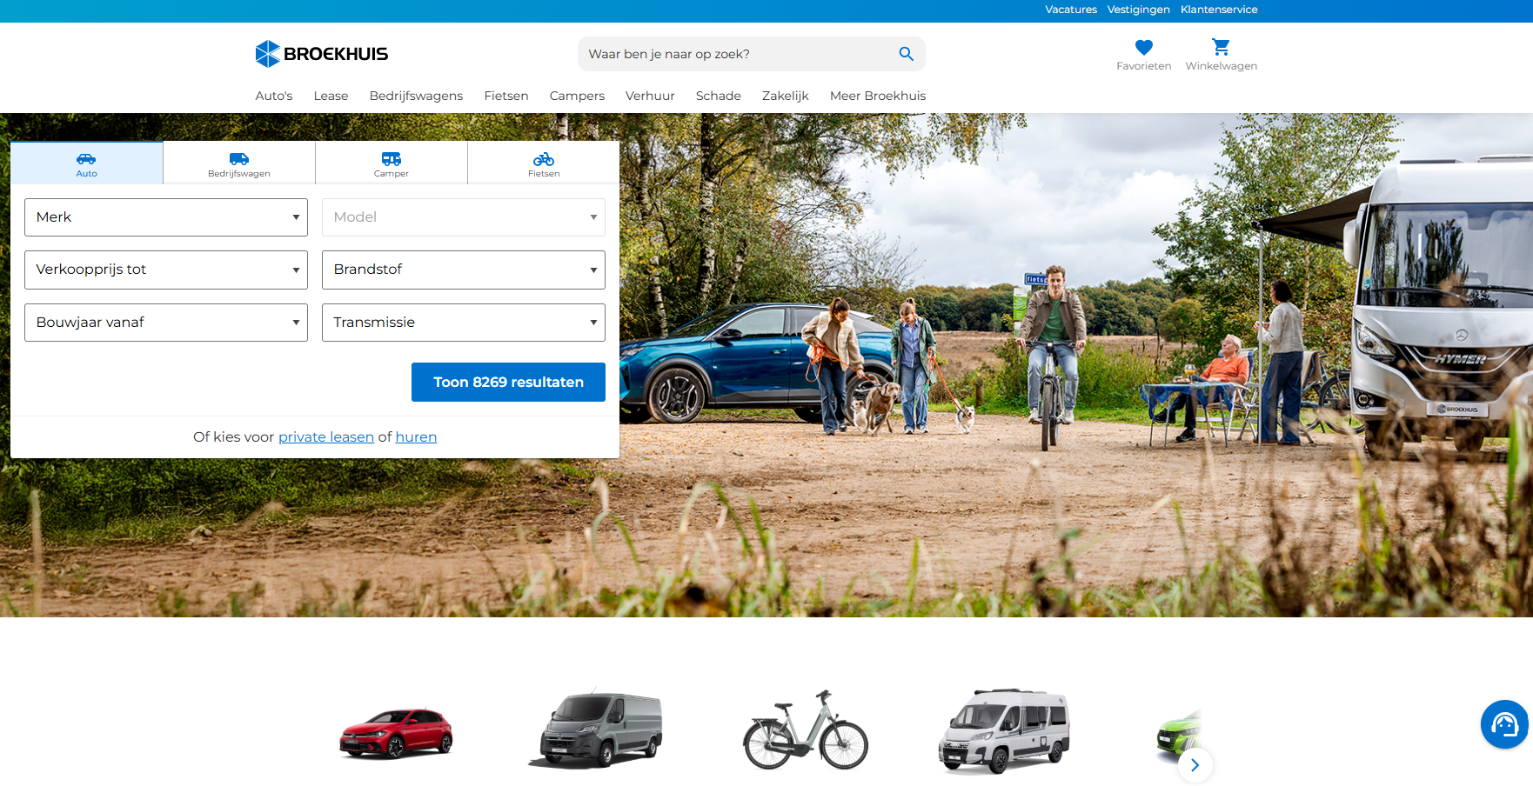Open the chat support headset icon

(1504, 724)
